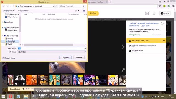Toggle Скрыть папки in the dialog
Image resolution: width=176 pixels, height=99 pixels.
tap(9, 58)
